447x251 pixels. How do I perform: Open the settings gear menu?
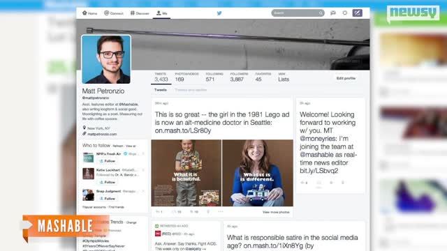coord(345,13)
